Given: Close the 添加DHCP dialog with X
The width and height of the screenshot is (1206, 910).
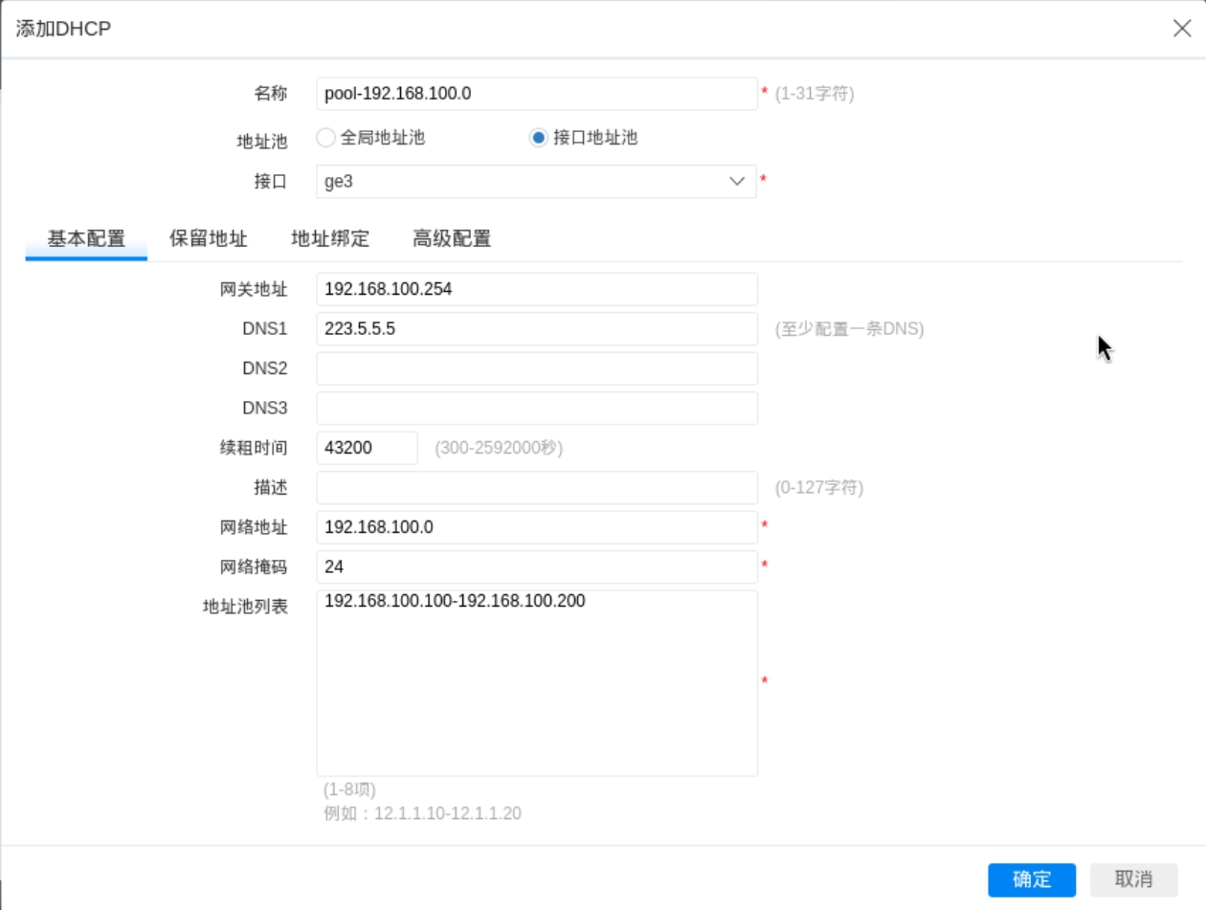Looking at the screenshot, I should (x=1181, y=29).
